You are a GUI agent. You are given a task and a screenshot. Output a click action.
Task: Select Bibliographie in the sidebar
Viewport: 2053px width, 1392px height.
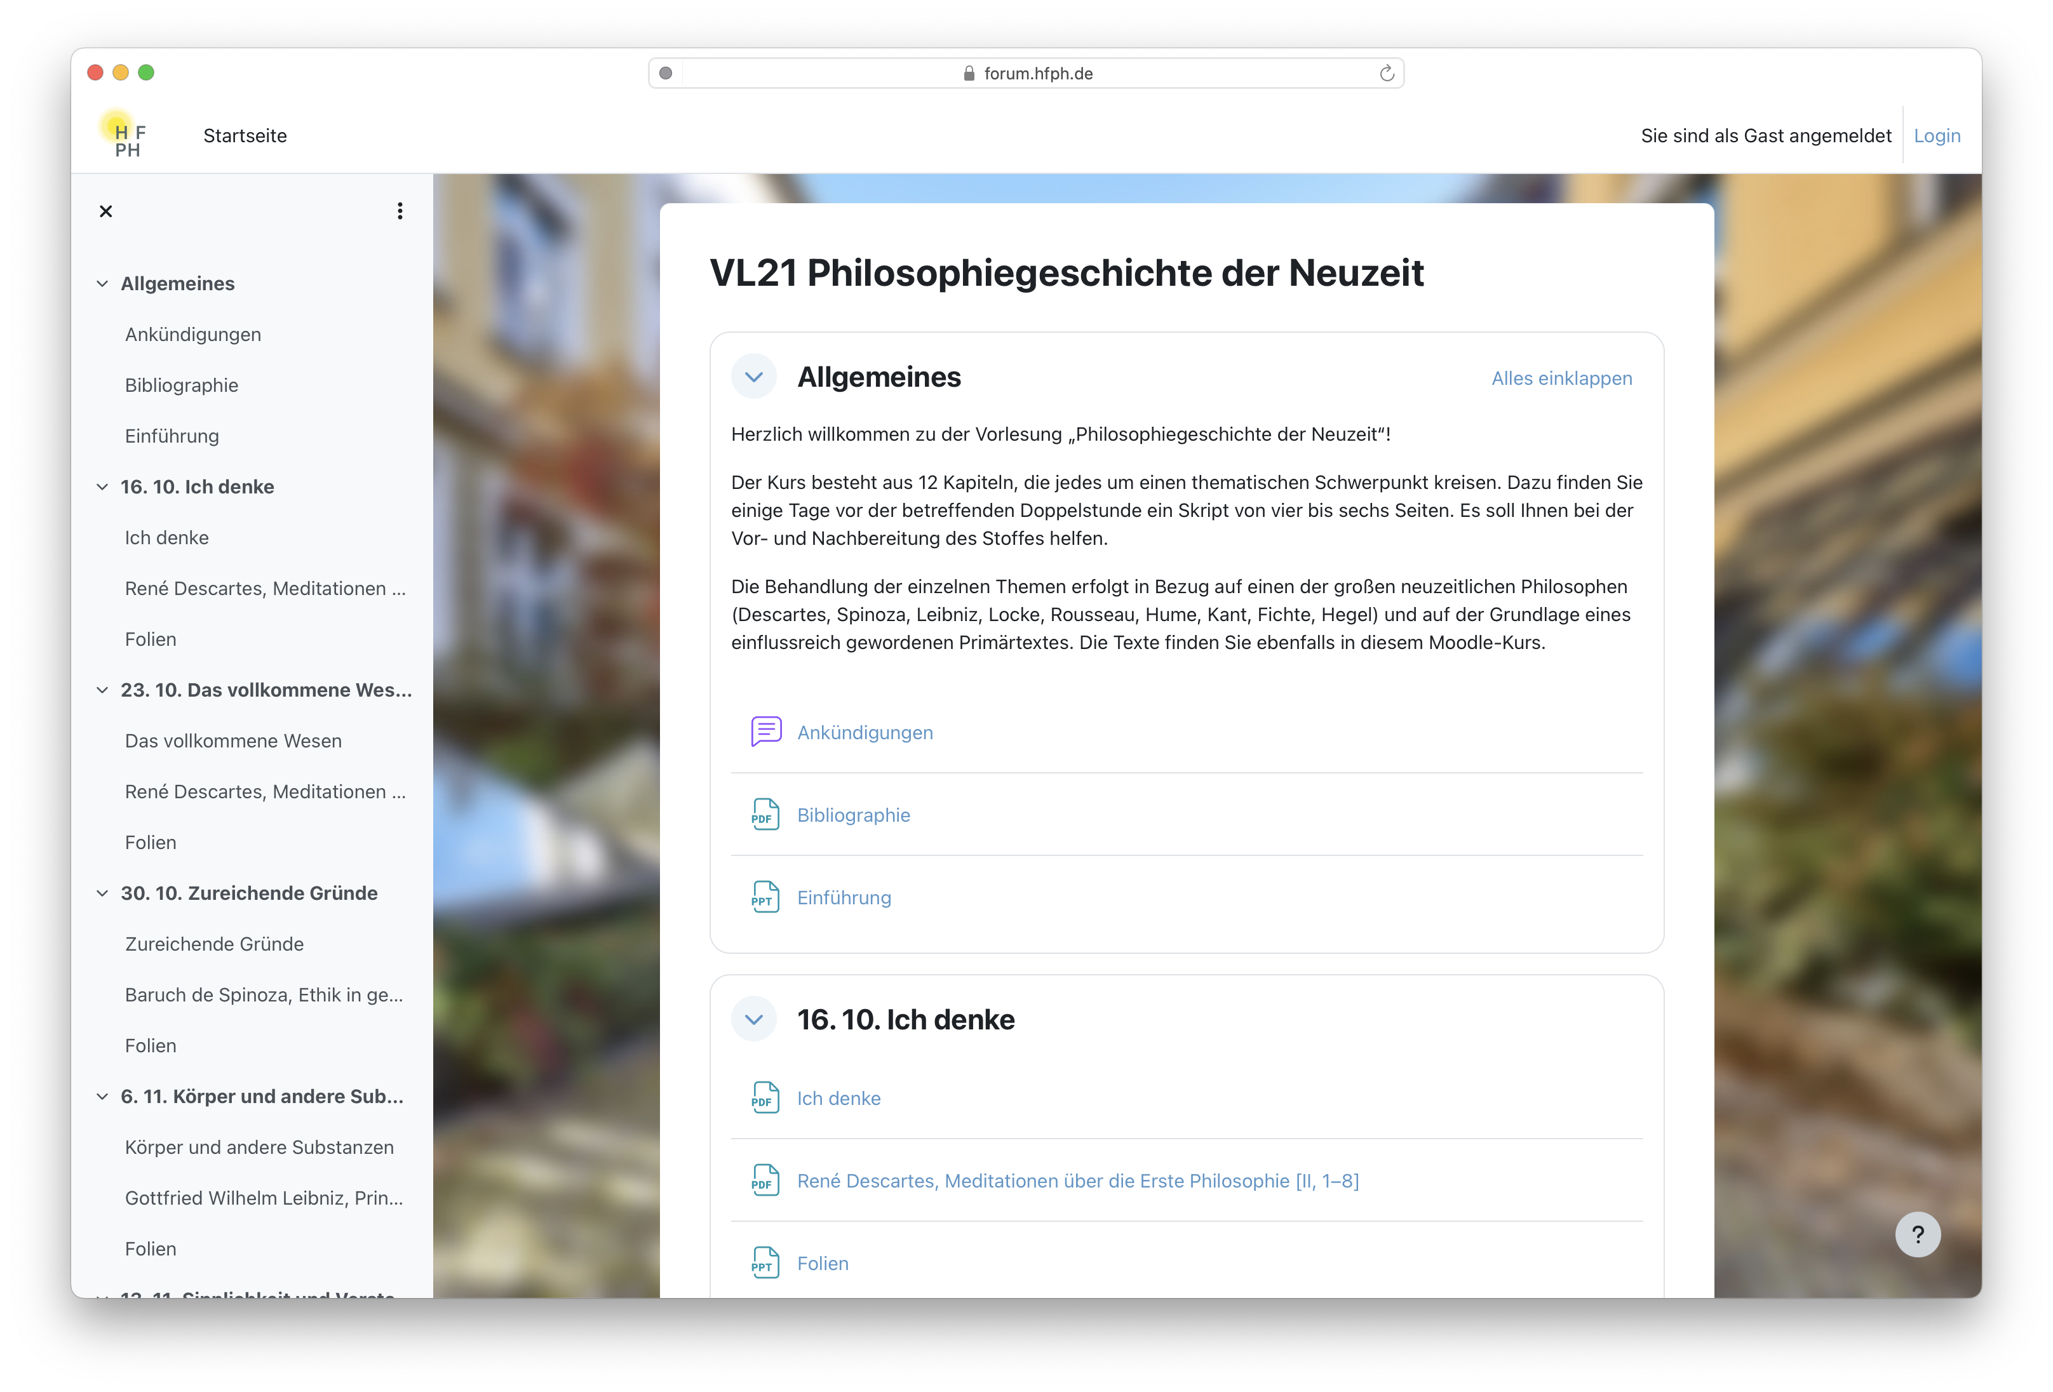pyautogui.click(x=181, y=385)
